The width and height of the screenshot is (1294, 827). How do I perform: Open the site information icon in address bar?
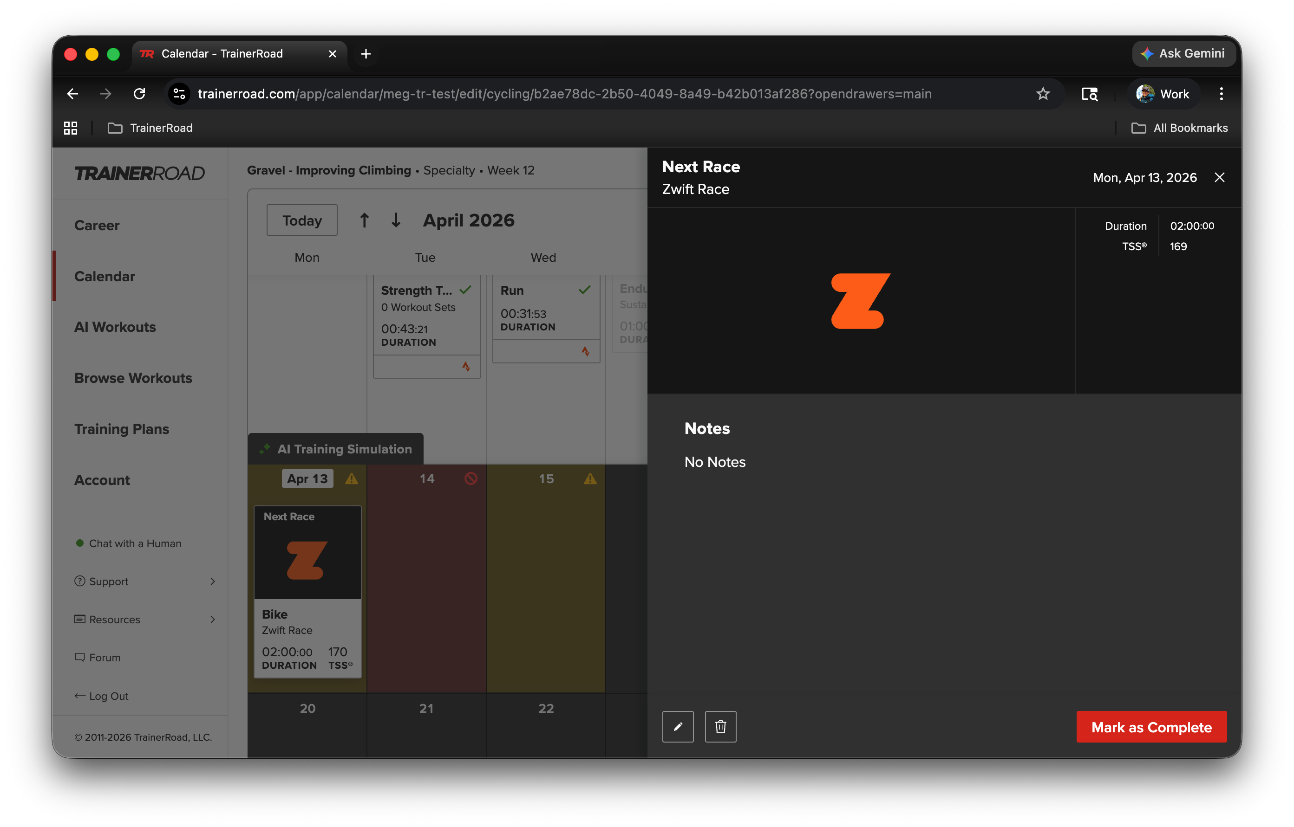tap(179, 94)
